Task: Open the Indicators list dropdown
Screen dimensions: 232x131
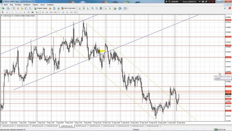Action: (115, 8)
